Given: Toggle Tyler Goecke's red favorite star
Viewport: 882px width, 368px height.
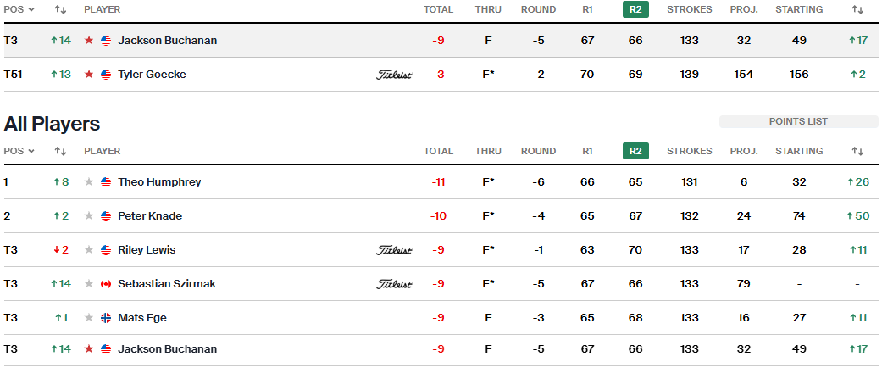Looking at the screenshot, I should (x=89, y=75).
